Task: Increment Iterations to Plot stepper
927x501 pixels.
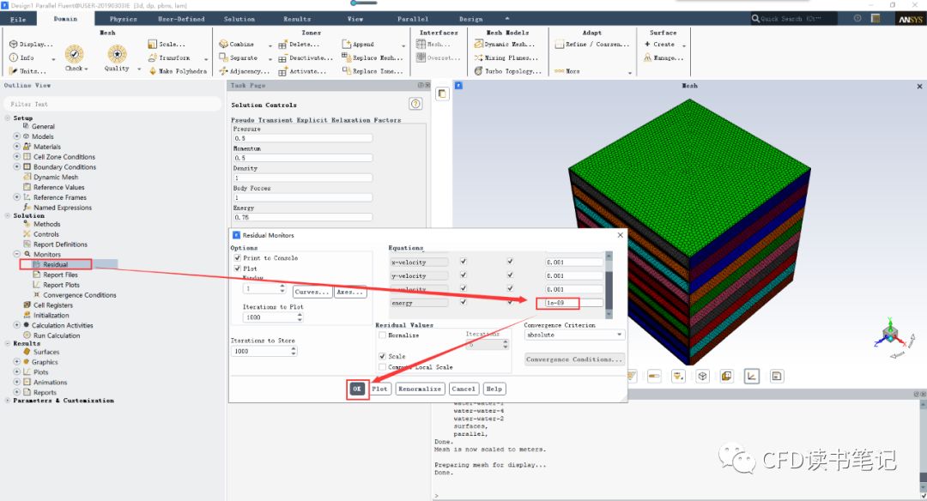Action: pyautogui.click(x=300, y=315)
